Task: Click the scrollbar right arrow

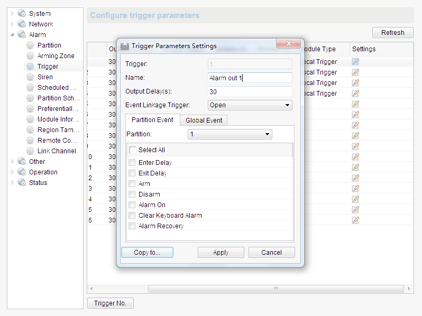Action: (409, 289)
